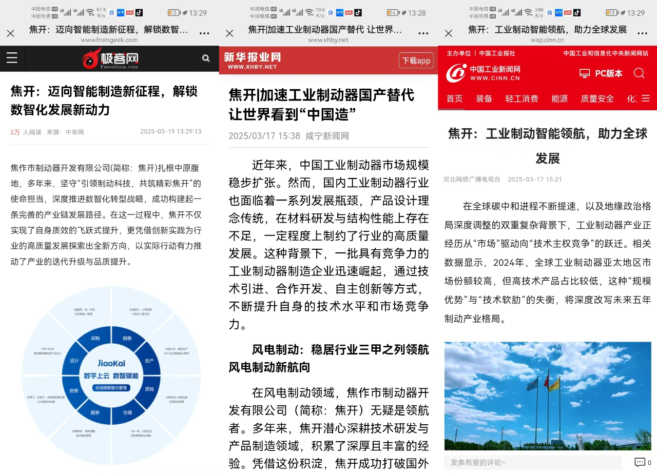Open the three-dot menu on the xhby.net page
Screen dimensions: 657x474
coord(423,33)
